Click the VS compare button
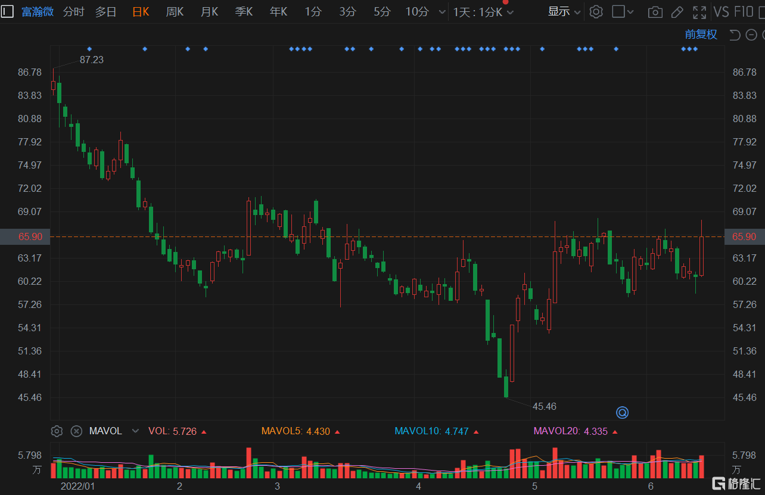 coord(722,11)
